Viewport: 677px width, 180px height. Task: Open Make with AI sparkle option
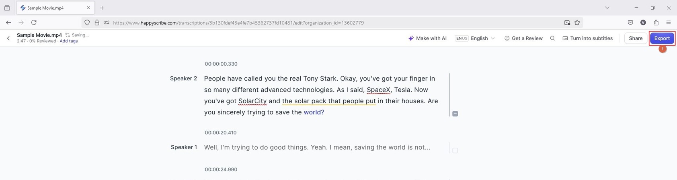(427, 38)
